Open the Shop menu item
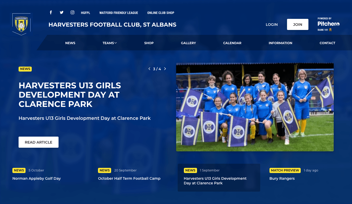The width and height of the screenshot is (352, 204). coord(149,43)
